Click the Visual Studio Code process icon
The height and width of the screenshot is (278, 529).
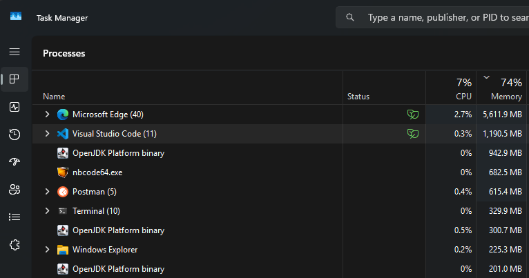pos(63,134)
